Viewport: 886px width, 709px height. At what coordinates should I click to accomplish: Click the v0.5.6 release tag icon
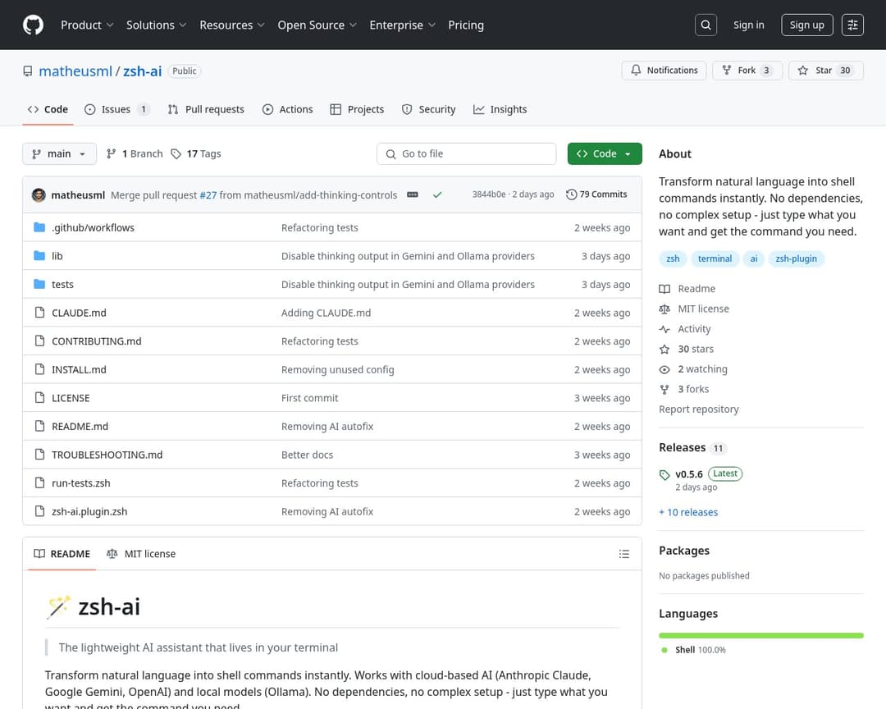click(664, 475)
